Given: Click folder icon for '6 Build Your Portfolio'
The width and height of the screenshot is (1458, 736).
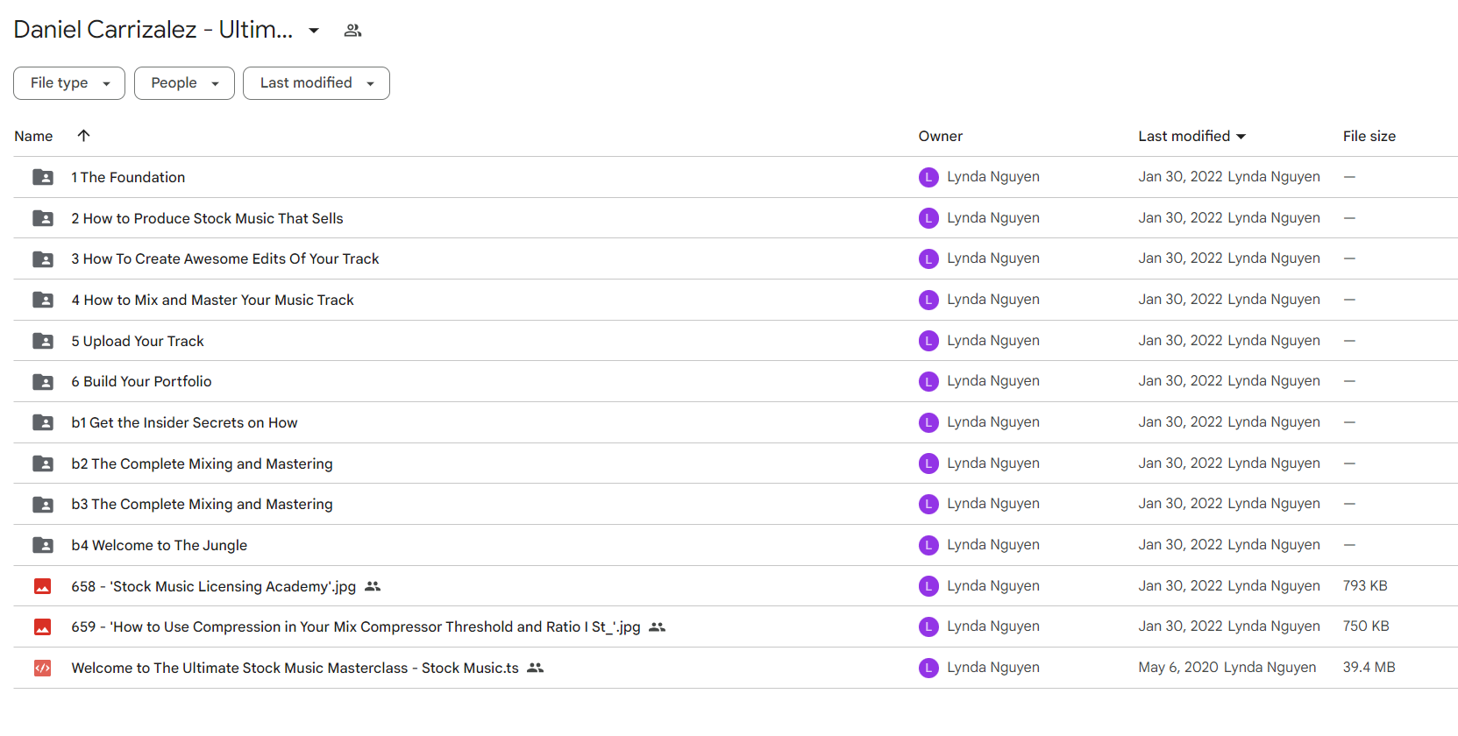Looking at the screenshot, I should coord(43,382).
